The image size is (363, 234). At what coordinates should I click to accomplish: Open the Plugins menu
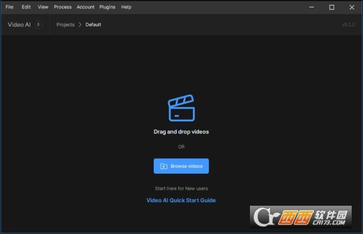[x=107, y=7]
